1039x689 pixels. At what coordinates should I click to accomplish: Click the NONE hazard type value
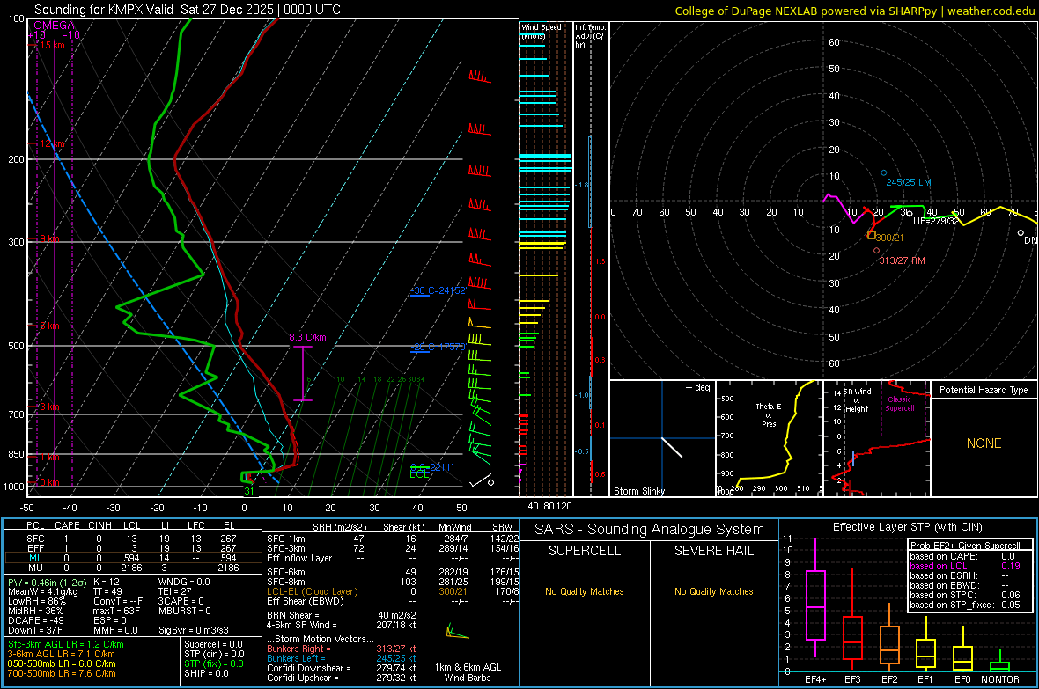pos(984,443)
